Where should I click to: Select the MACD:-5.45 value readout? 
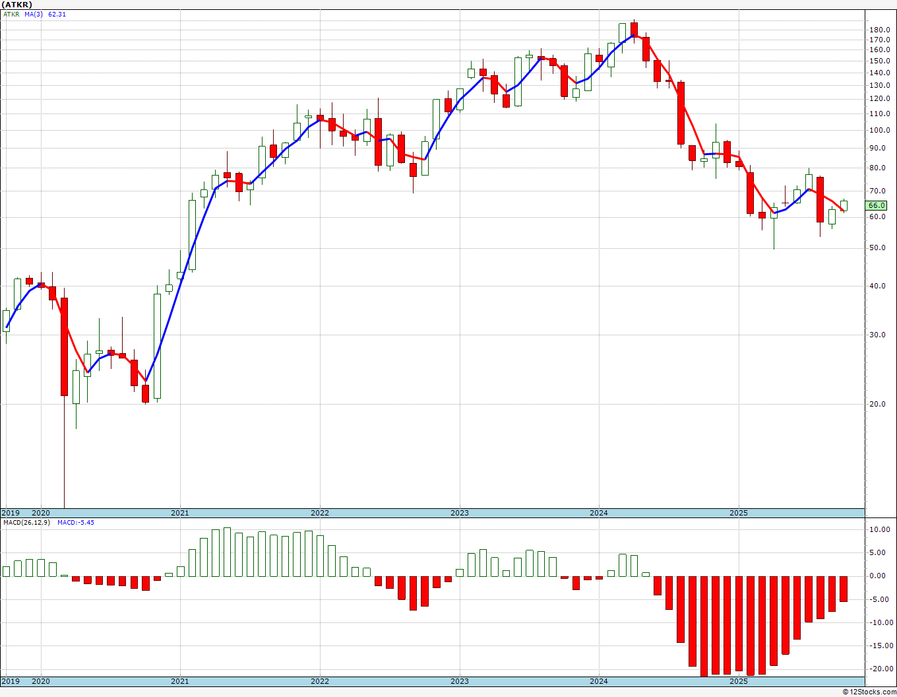(x=76, y=523)
